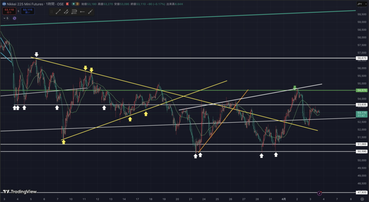The height and width of the screenshot is (202, 369).
Task: Click the 56,670 horizontal line price label
Action: (361, 58)
